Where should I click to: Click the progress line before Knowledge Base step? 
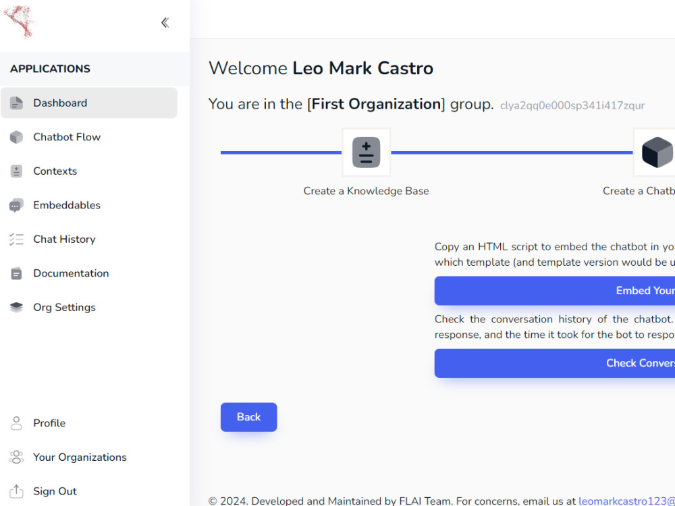[281, 152]
